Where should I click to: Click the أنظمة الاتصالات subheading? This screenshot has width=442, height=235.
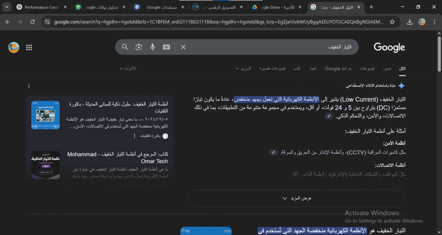[x=390, y=165]
